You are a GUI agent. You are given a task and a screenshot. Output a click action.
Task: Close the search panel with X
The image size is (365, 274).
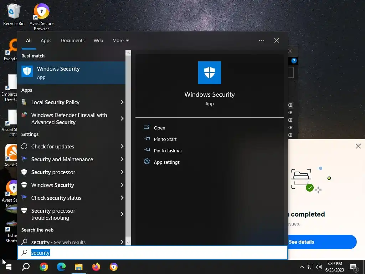coord(277,40)
